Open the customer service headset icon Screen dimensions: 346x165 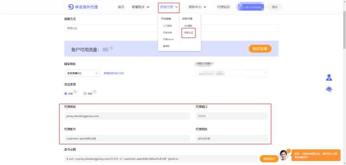tap(329, 89)
